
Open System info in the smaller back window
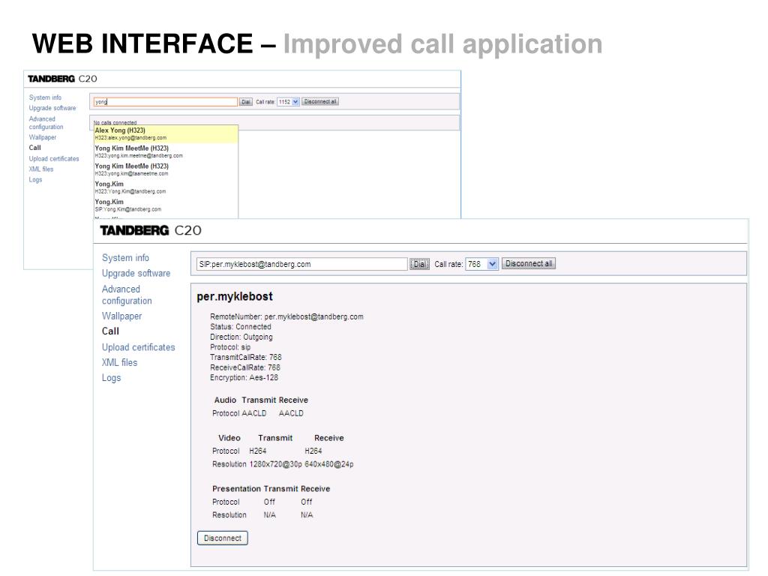tap(45, 97)
